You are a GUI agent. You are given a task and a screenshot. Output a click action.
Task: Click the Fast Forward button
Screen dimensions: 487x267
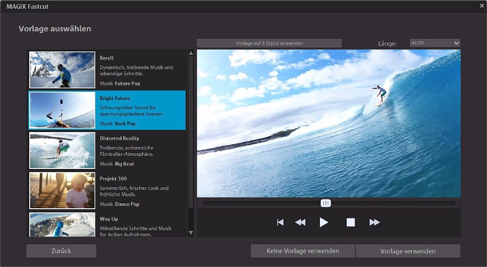click(375, 222)
